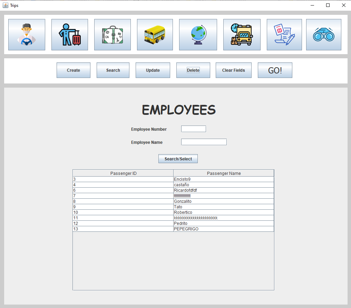This screenshot has height=308, width=351.
Task: Select Passenger ID cell '3'
Action: tap(123, 179)
